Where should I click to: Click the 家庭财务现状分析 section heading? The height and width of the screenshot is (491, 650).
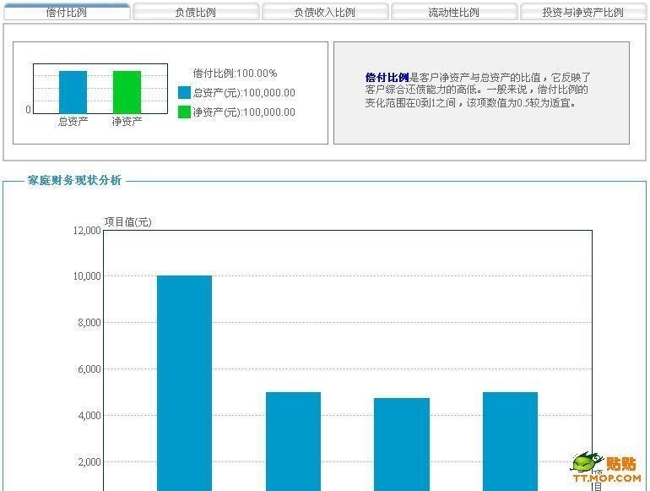(x=74, y=180)
